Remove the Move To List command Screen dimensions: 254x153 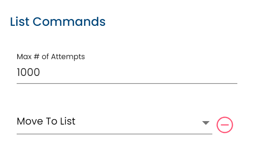tap(225, 125)
